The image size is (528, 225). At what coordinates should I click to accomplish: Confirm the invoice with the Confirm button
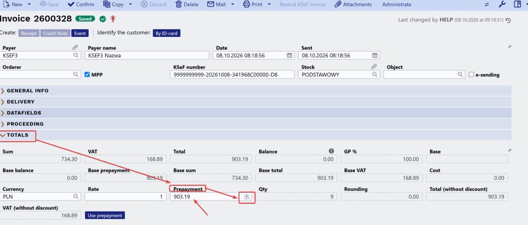[81, 4]
